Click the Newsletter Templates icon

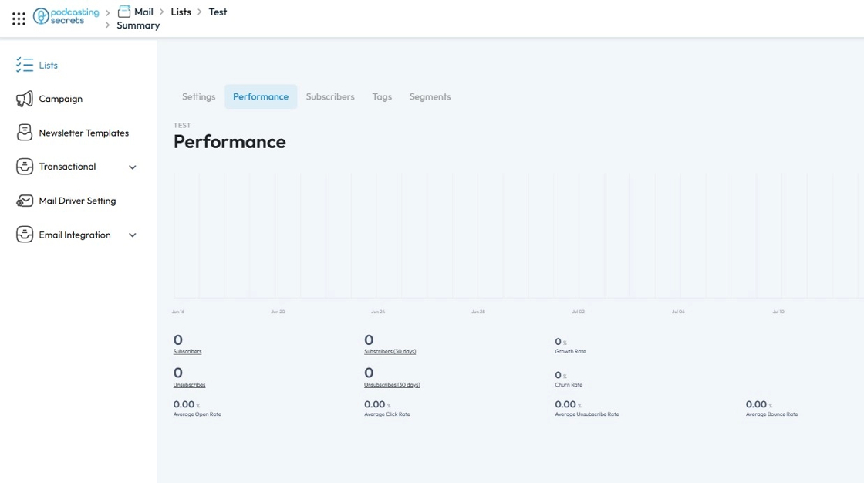[25, 133]
